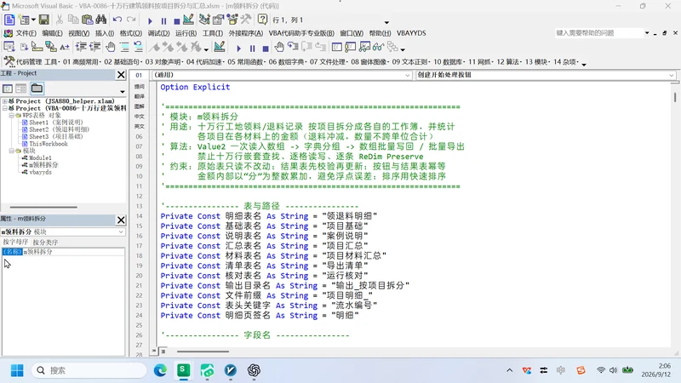Viewport: 681px width, 383px height.
Task: Click the indent icon in edit toolbar
Action: [81, 47]
